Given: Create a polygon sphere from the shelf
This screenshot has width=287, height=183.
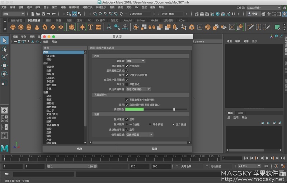Looking at the screenshot, I should click(x=13, y=27).
